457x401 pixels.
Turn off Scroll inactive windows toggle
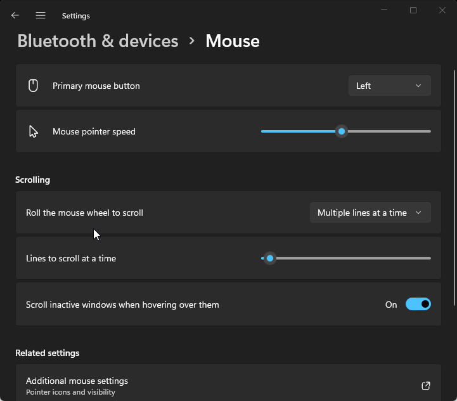click(x=418, y=304)
